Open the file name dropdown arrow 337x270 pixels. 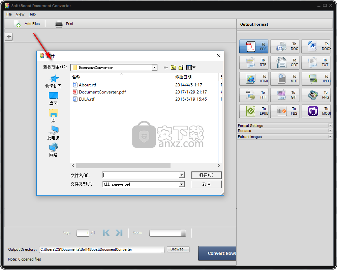coord(182,175)
